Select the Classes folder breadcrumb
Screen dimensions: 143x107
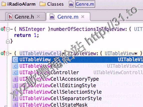(x=52, y=4)
